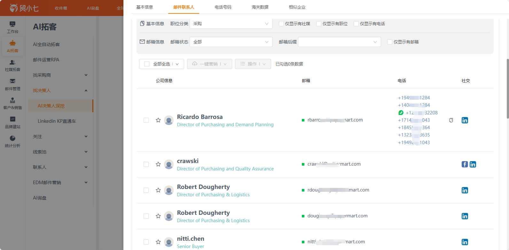
Task: Switch to the 电话号码 tab
Action: click(223, 7)
